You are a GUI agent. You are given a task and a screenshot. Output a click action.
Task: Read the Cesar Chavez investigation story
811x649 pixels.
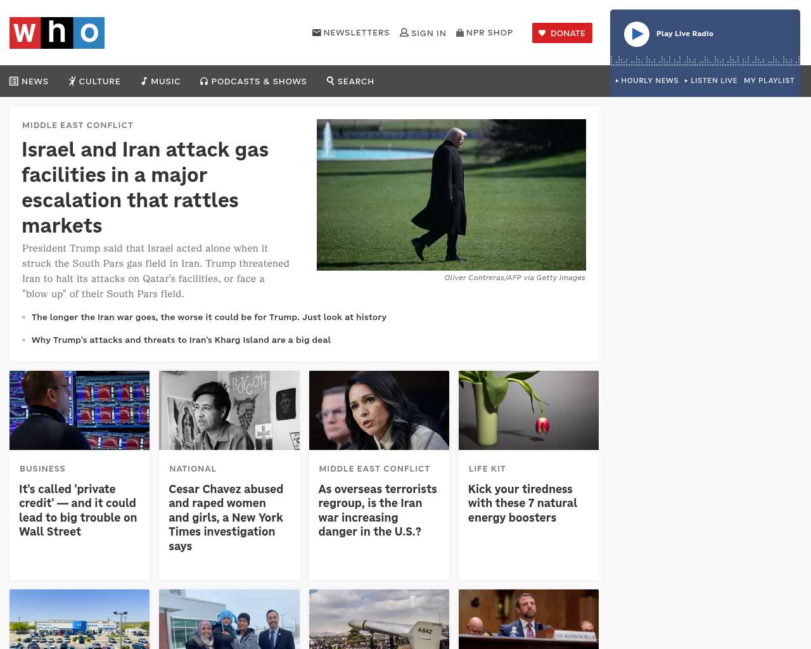(x=226, y=517)
